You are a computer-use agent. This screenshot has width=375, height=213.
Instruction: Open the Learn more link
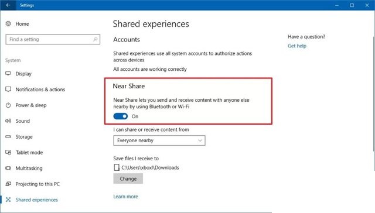coord(125,196)
